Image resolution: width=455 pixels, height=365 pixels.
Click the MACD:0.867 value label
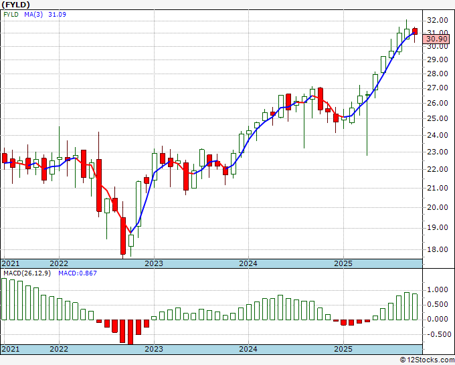click(x=78, y=273)
